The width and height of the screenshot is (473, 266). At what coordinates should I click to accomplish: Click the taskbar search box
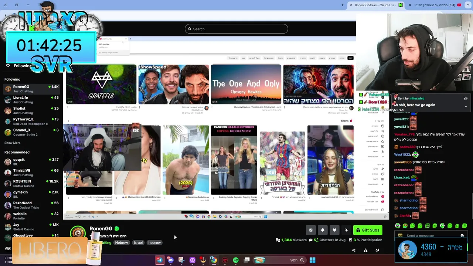(279, 260)
